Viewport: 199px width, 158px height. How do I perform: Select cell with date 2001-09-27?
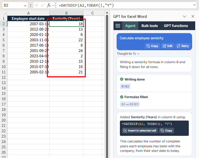coord(28,51)
